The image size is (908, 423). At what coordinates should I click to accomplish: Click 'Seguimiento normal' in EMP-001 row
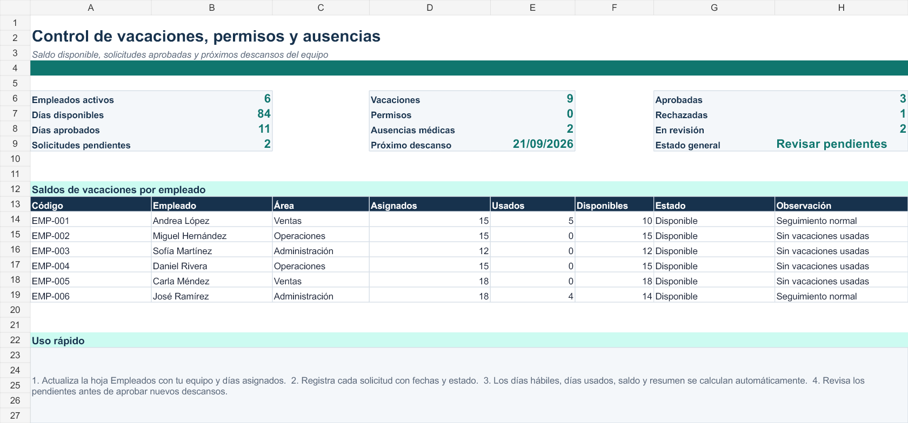point(816,221)
